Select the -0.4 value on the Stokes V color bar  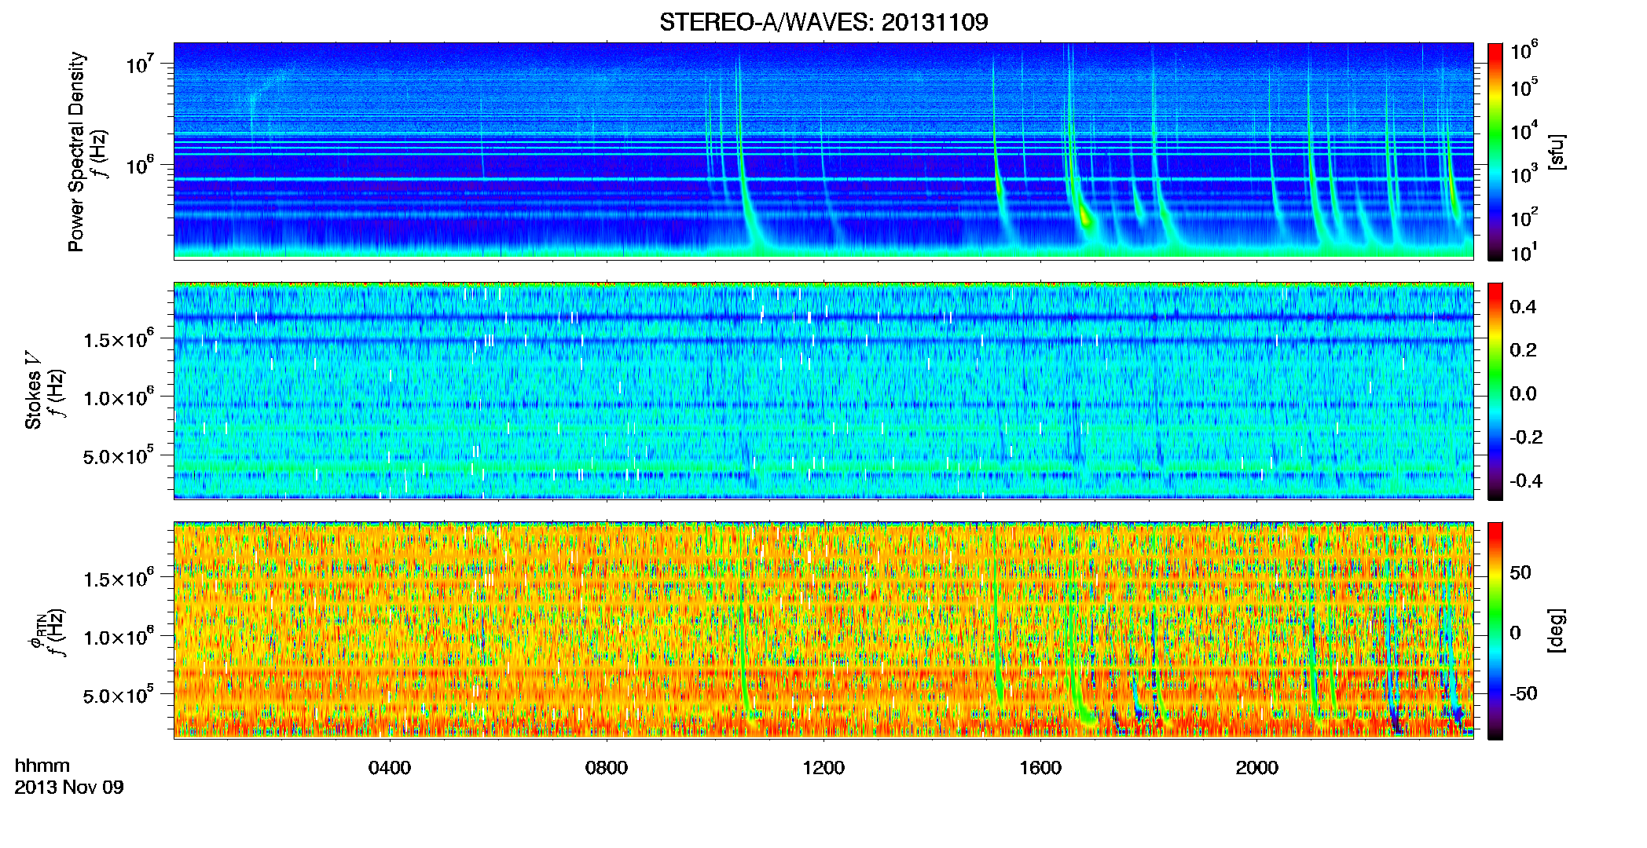pyautogui.click(x=1526, y=481)
